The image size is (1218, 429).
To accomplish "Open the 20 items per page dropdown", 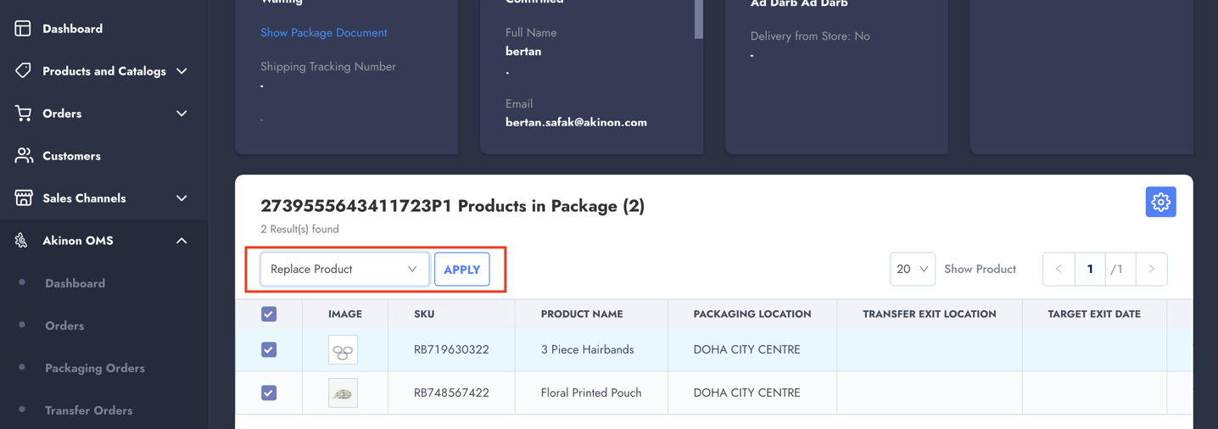I will coord(912,269).
